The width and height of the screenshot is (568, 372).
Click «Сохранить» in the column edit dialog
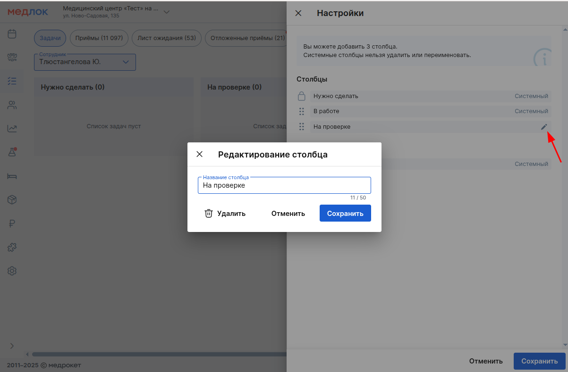click(x=345, y=214)
